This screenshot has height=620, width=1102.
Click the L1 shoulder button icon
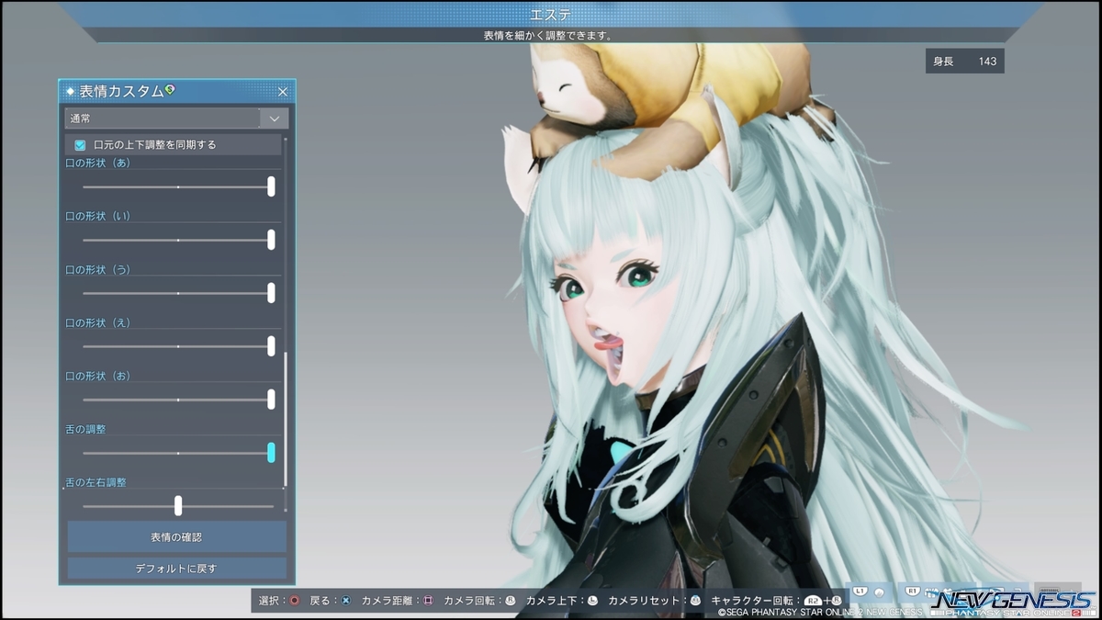point(860,592)
